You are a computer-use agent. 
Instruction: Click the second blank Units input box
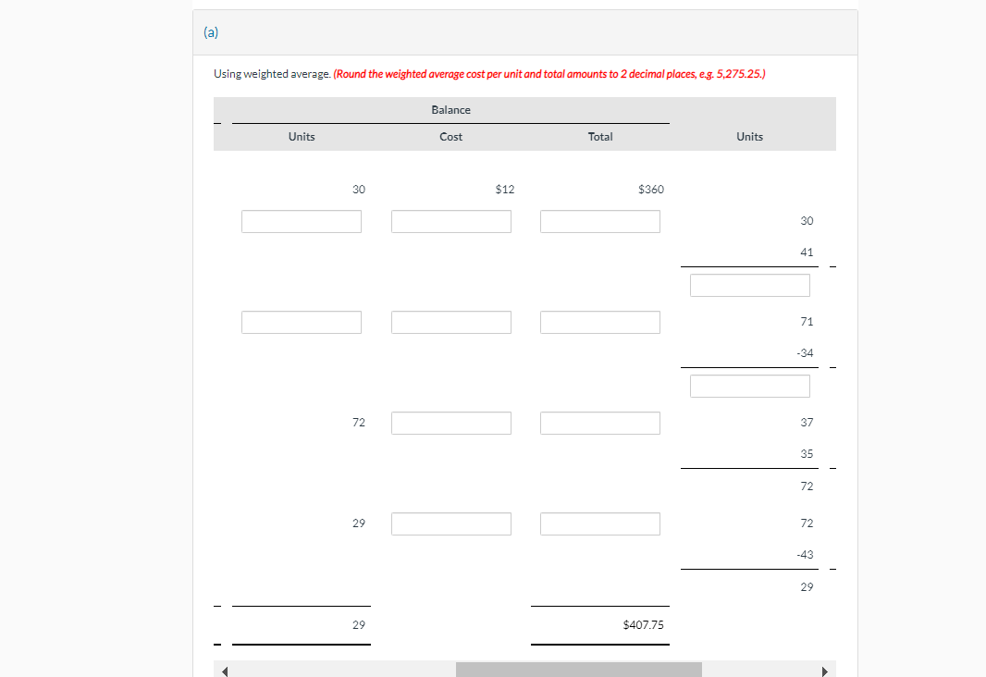(301, 322)
